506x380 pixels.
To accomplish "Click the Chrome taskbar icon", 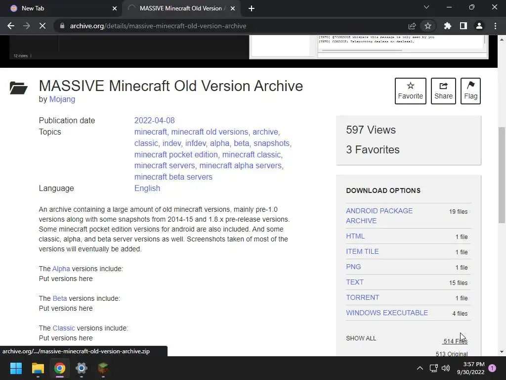I will 60,368.
